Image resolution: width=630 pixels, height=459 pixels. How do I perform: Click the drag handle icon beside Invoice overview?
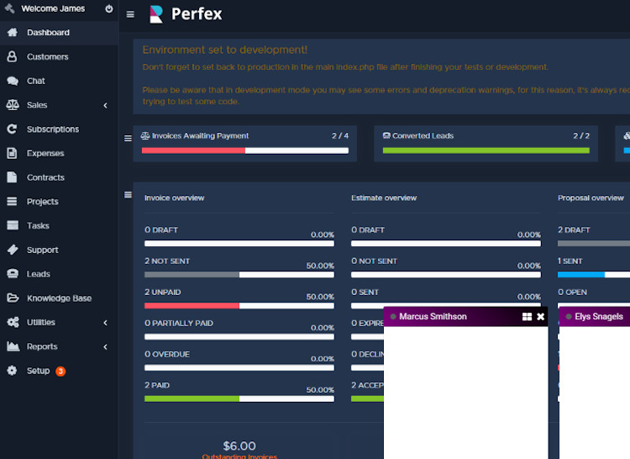click(128, 195)
